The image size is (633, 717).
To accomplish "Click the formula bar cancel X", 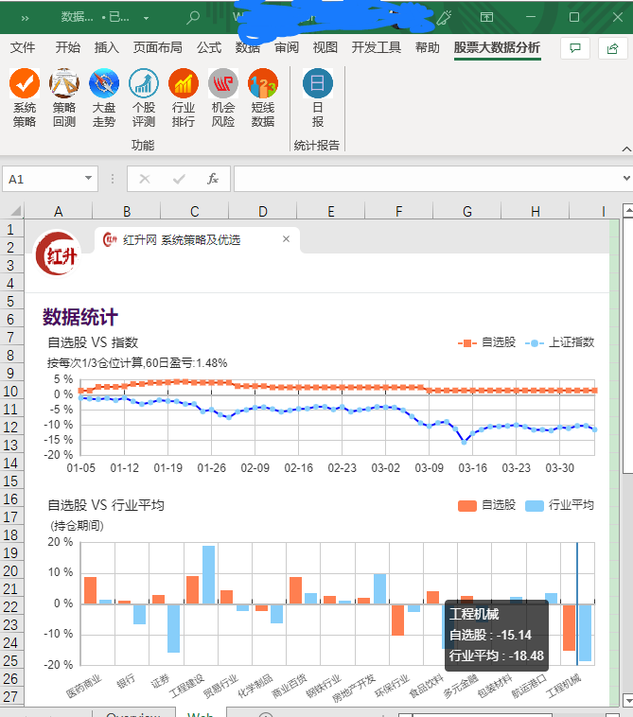I will tap(145, 179).
